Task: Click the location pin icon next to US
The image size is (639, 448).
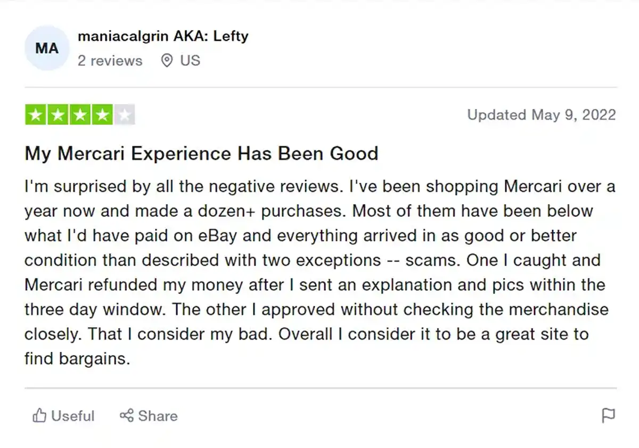Action: (167, 61)
